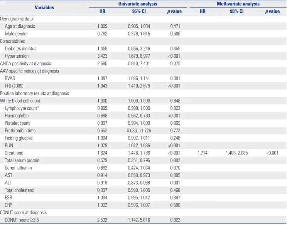Click the ESR row label

8,198
